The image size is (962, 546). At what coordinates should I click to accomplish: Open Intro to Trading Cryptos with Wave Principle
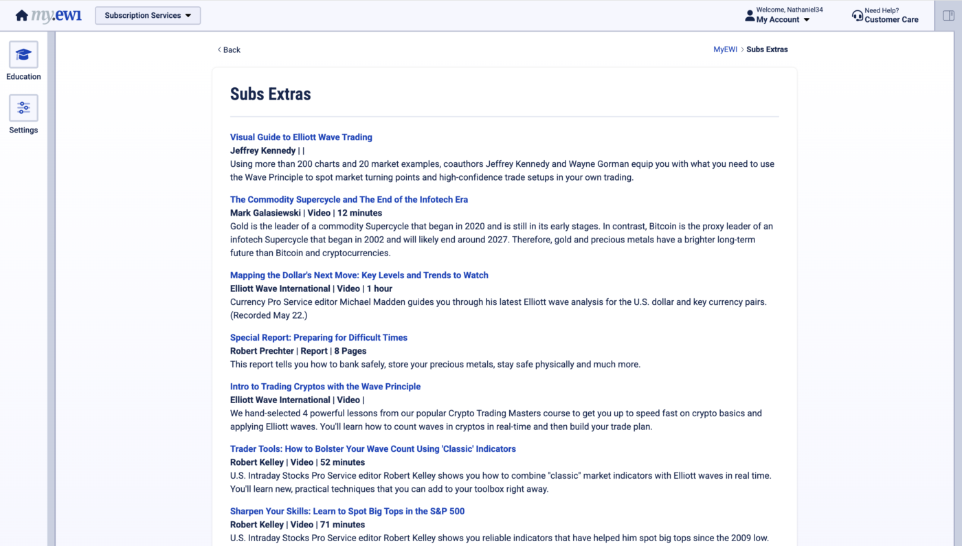coord(325,387)
